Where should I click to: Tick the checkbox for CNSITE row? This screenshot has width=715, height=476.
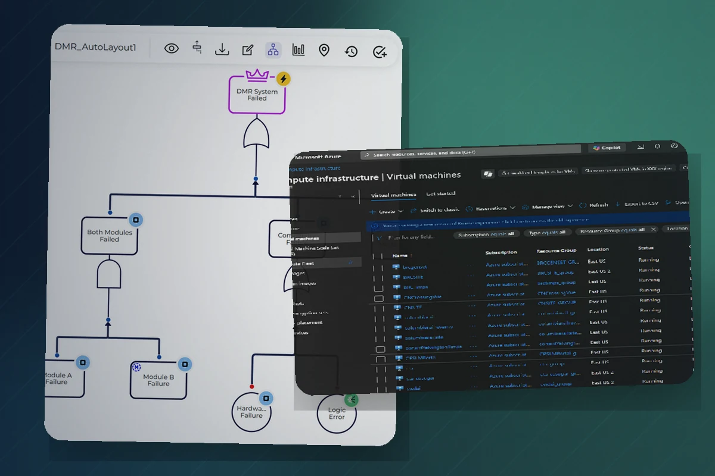tap(379, 308)
